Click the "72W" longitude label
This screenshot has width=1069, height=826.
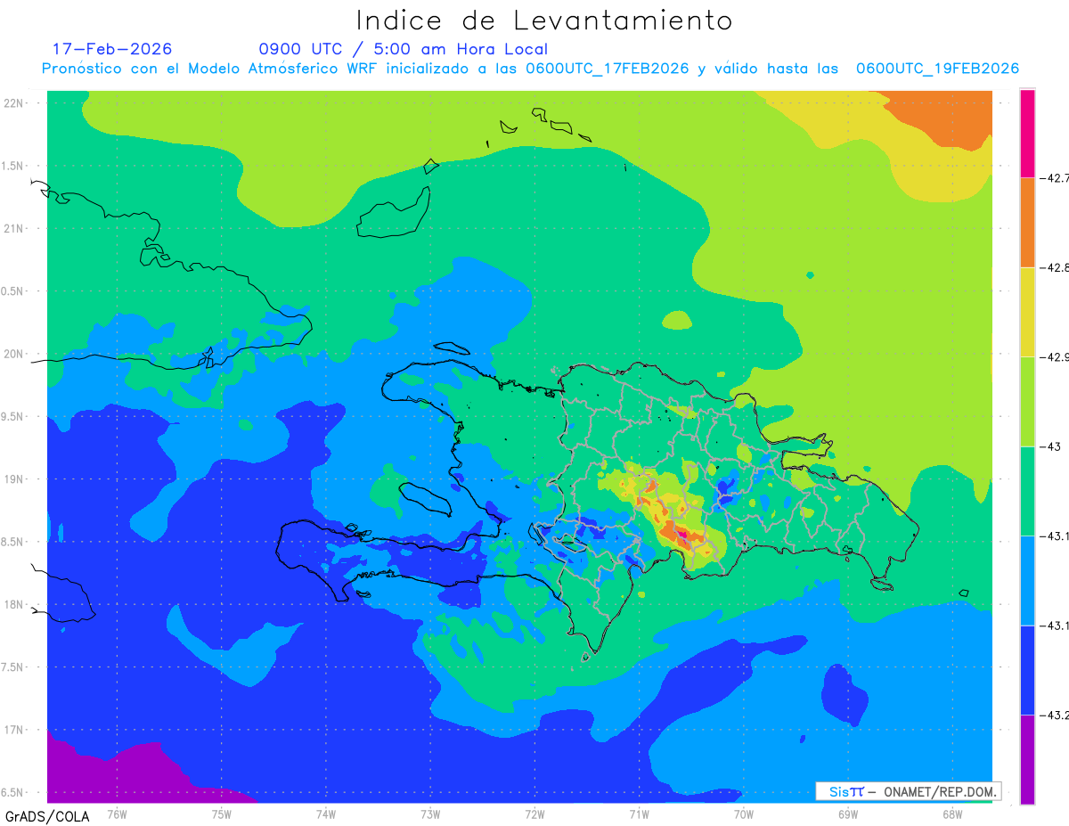[x=534, y=814]
